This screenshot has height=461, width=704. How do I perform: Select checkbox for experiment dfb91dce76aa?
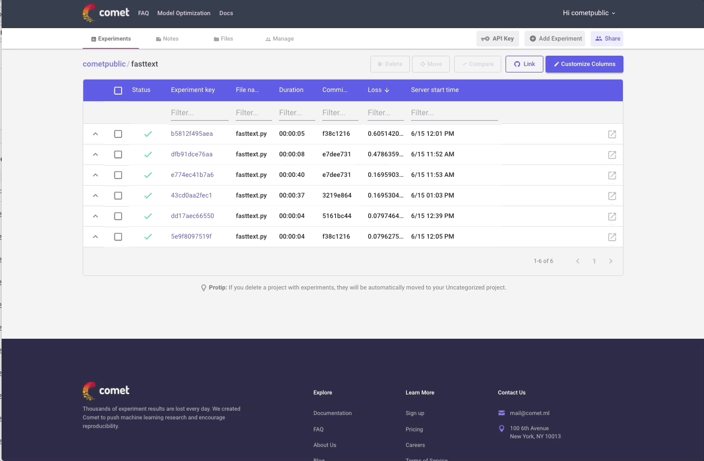[x=118, y=154]
